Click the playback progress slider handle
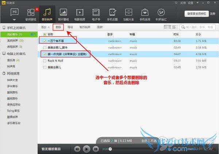 pos(110,149)
